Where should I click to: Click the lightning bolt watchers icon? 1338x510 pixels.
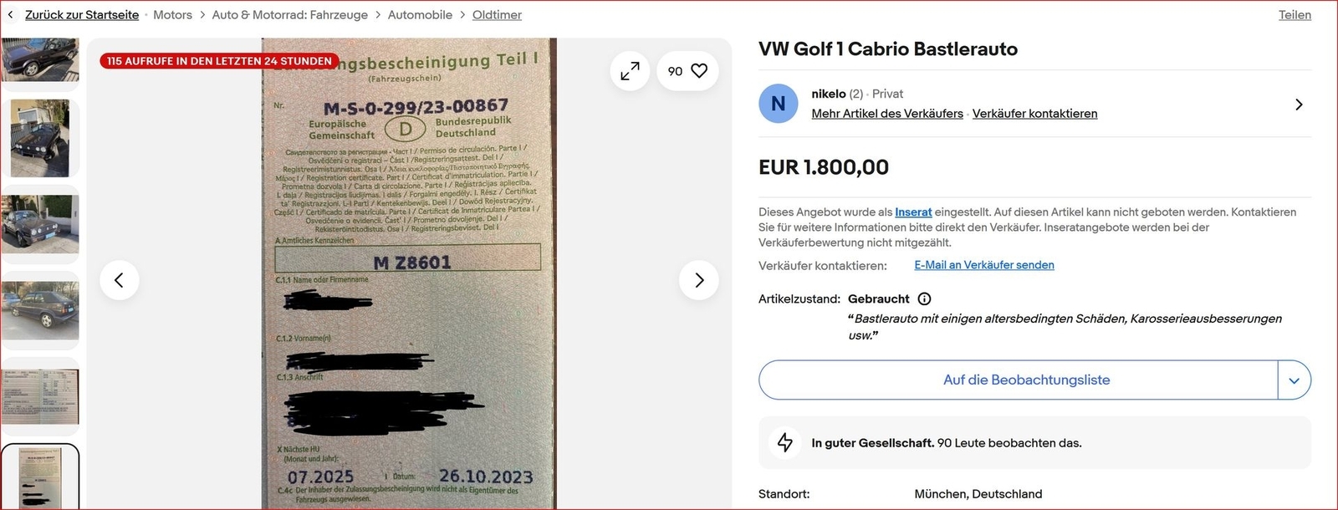pos(785,442)
